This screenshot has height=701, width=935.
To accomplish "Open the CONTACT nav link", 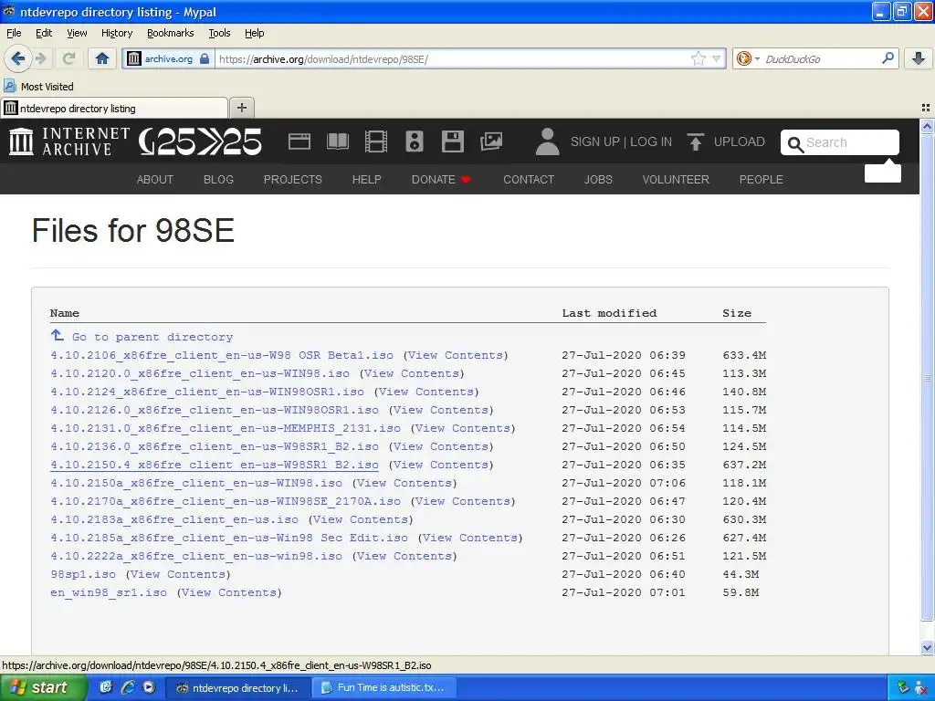I will point(529,180).
